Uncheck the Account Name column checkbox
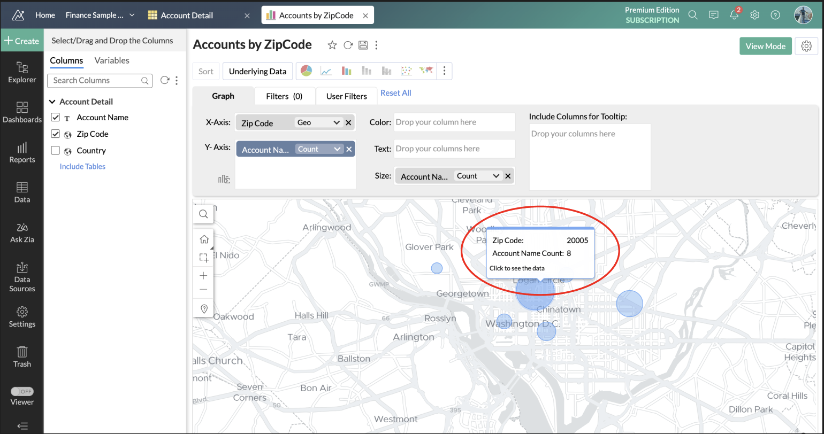 pos(55,117)
